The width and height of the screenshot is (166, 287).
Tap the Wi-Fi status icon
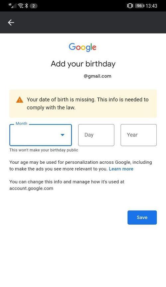click(21, 6)
